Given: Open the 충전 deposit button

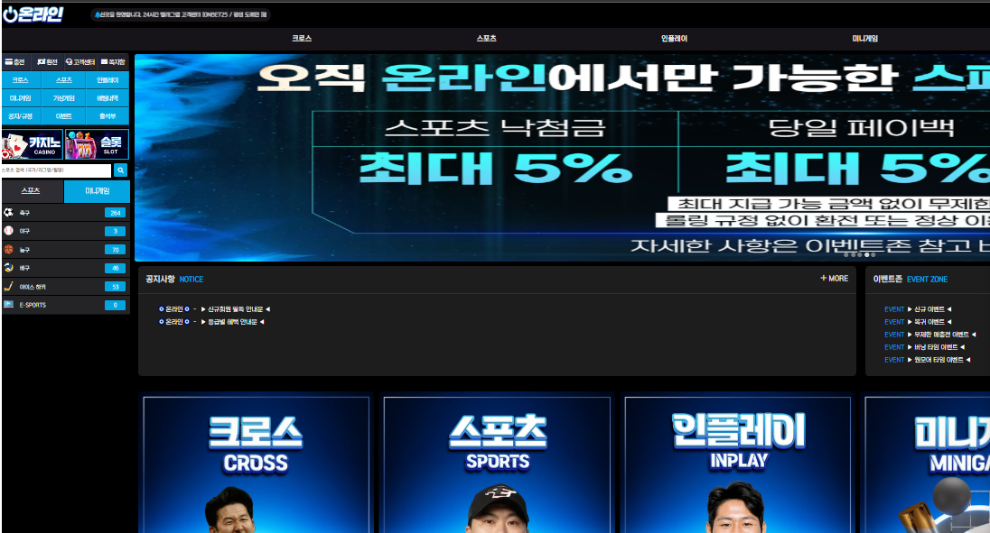Looking at the screenshot, I should [x=15, y=62].
